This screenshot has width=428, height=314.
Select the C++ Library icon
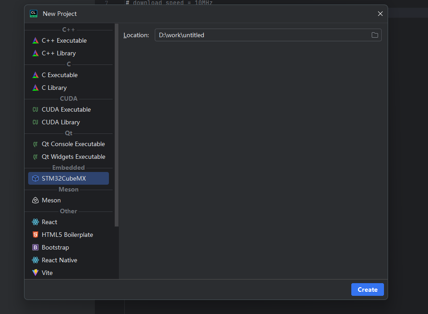click(x=35, y=53)
